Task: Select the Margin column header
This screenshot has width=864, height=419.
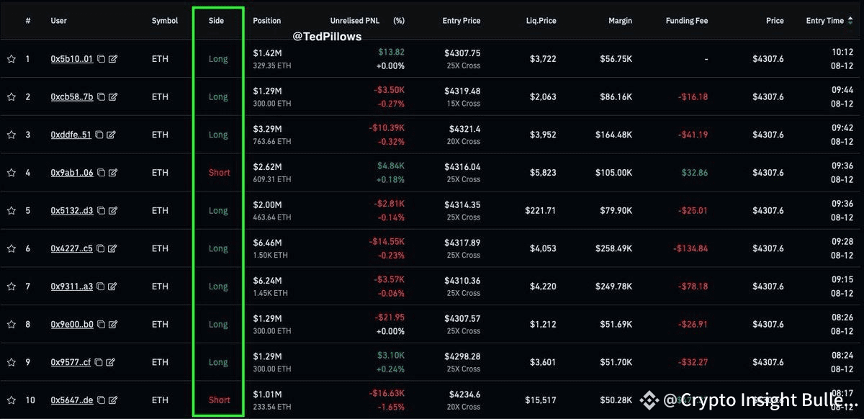Action: coord(620,21)
